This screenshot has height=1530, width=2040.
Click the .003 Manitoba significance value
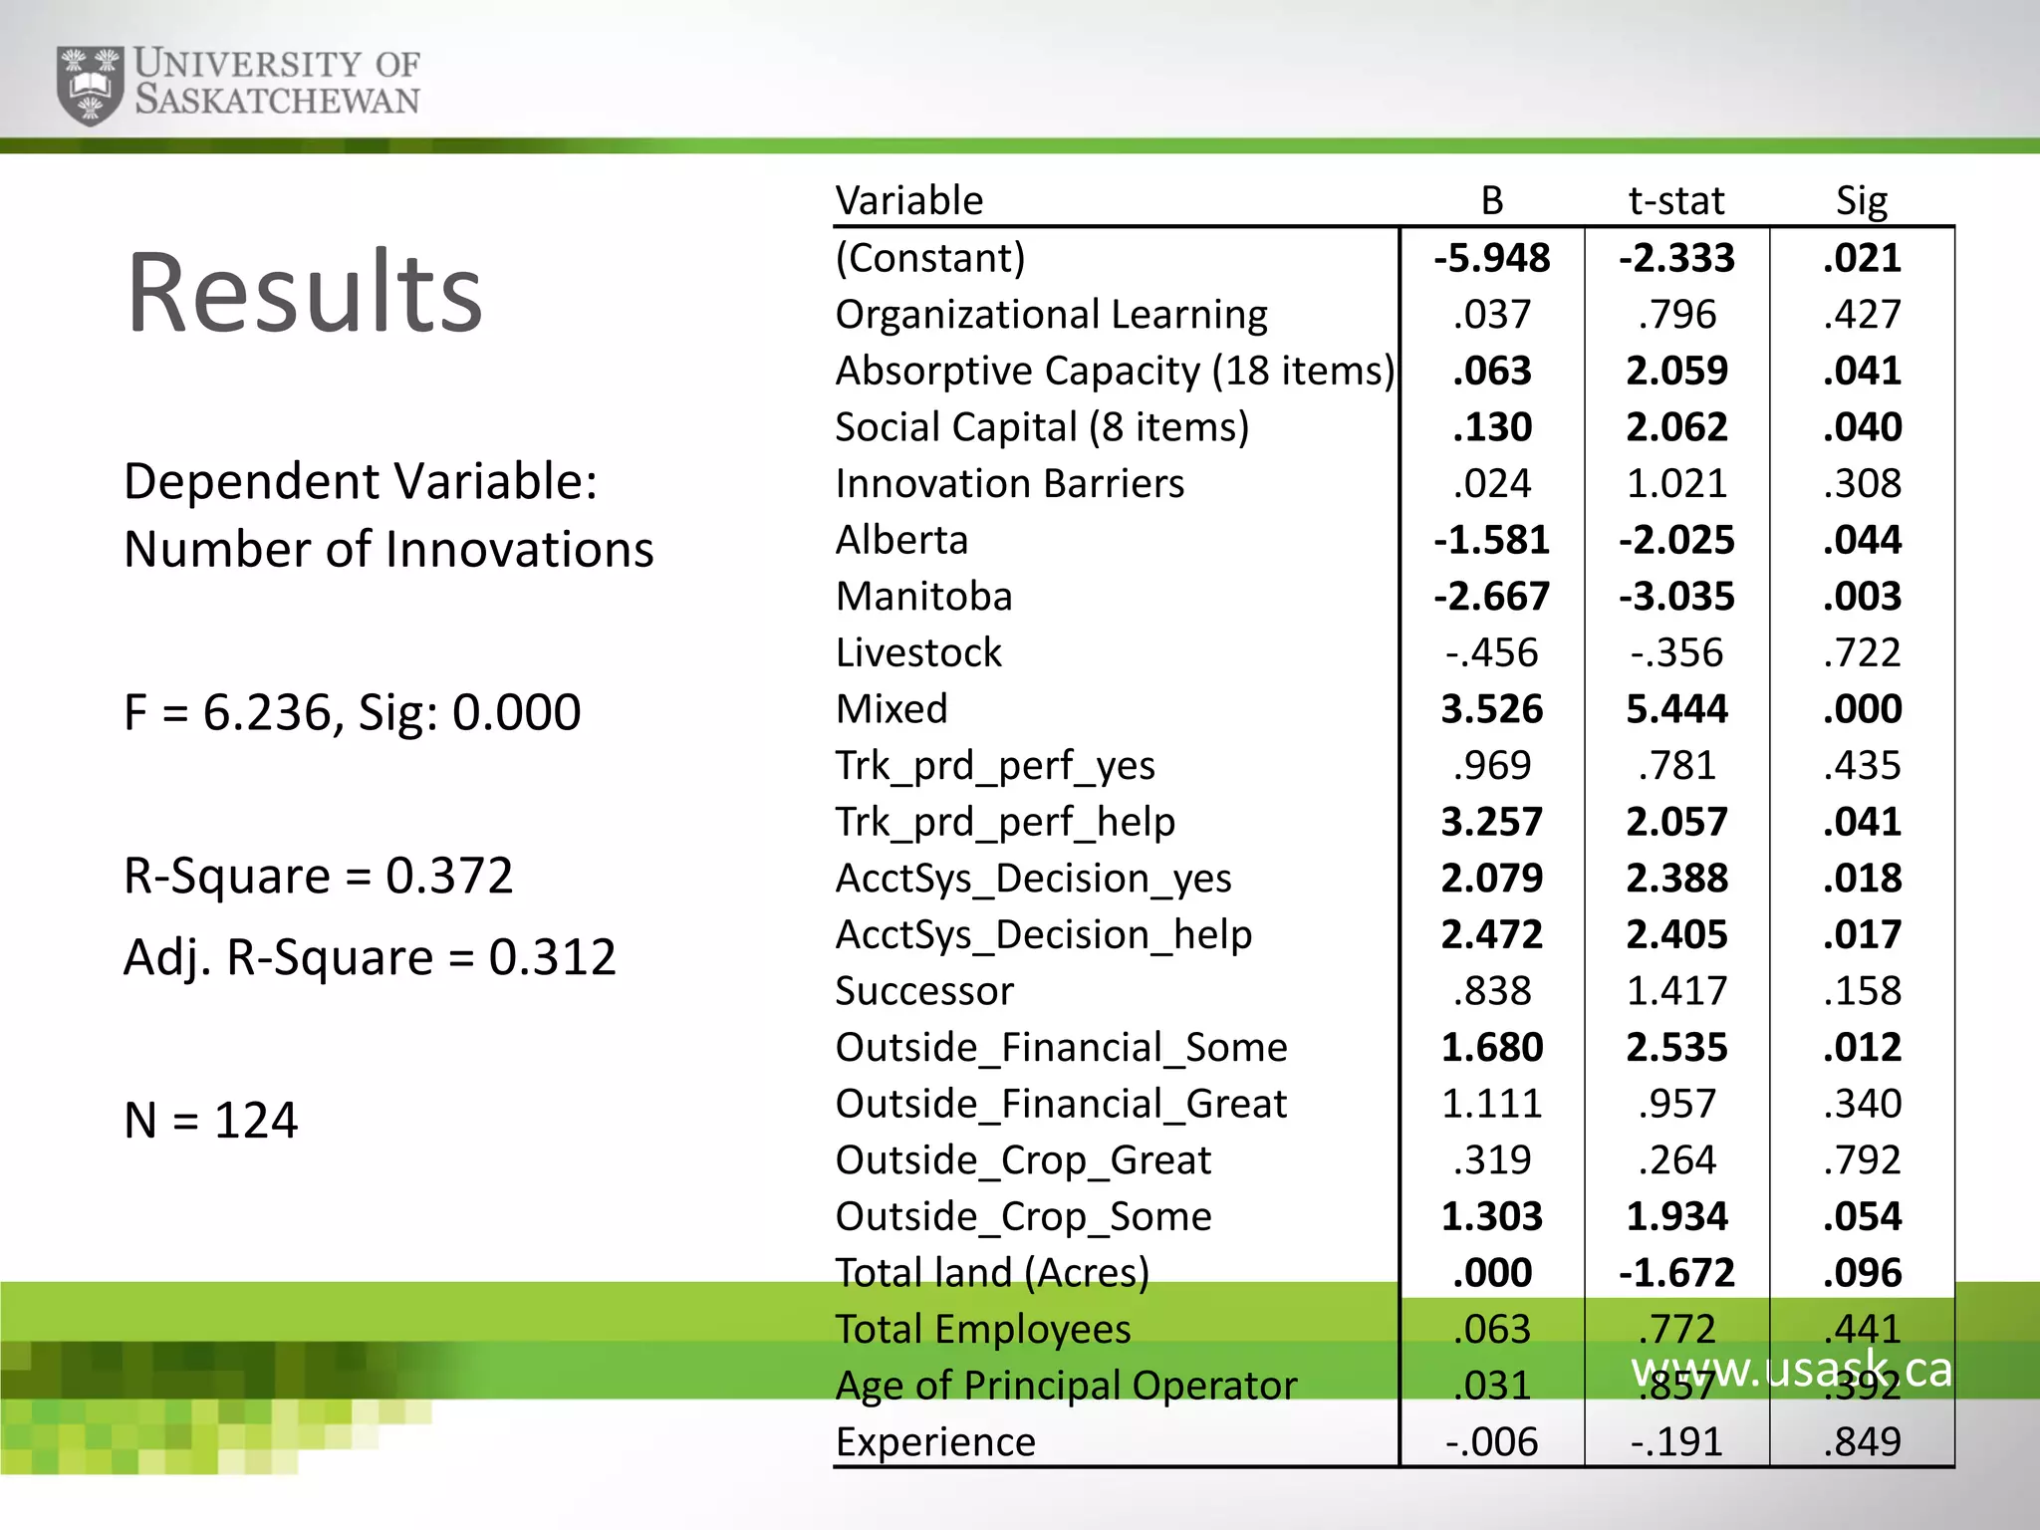pyautogui.click(x=1863, y=597)
